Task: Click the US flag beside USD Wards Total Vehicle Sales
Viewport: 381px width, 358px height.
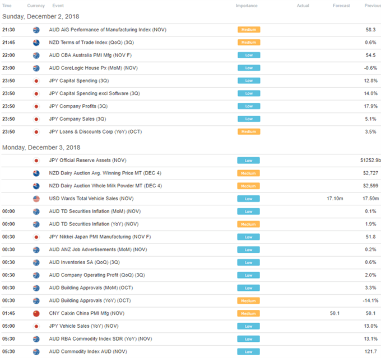Action: (36, 199)
